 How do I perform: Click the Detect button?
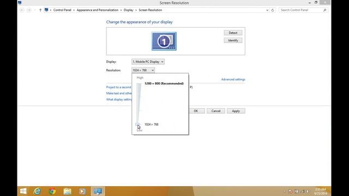coord(233,33)
